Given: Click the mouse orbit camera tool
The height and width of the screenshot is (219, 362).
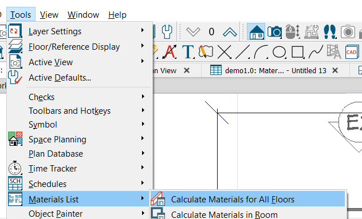Looking at the screenshot, I should click(x=293, y=31).
